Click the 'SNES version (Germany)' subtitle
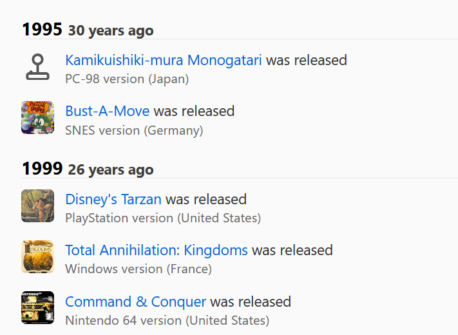 click(x=134, y=130)
